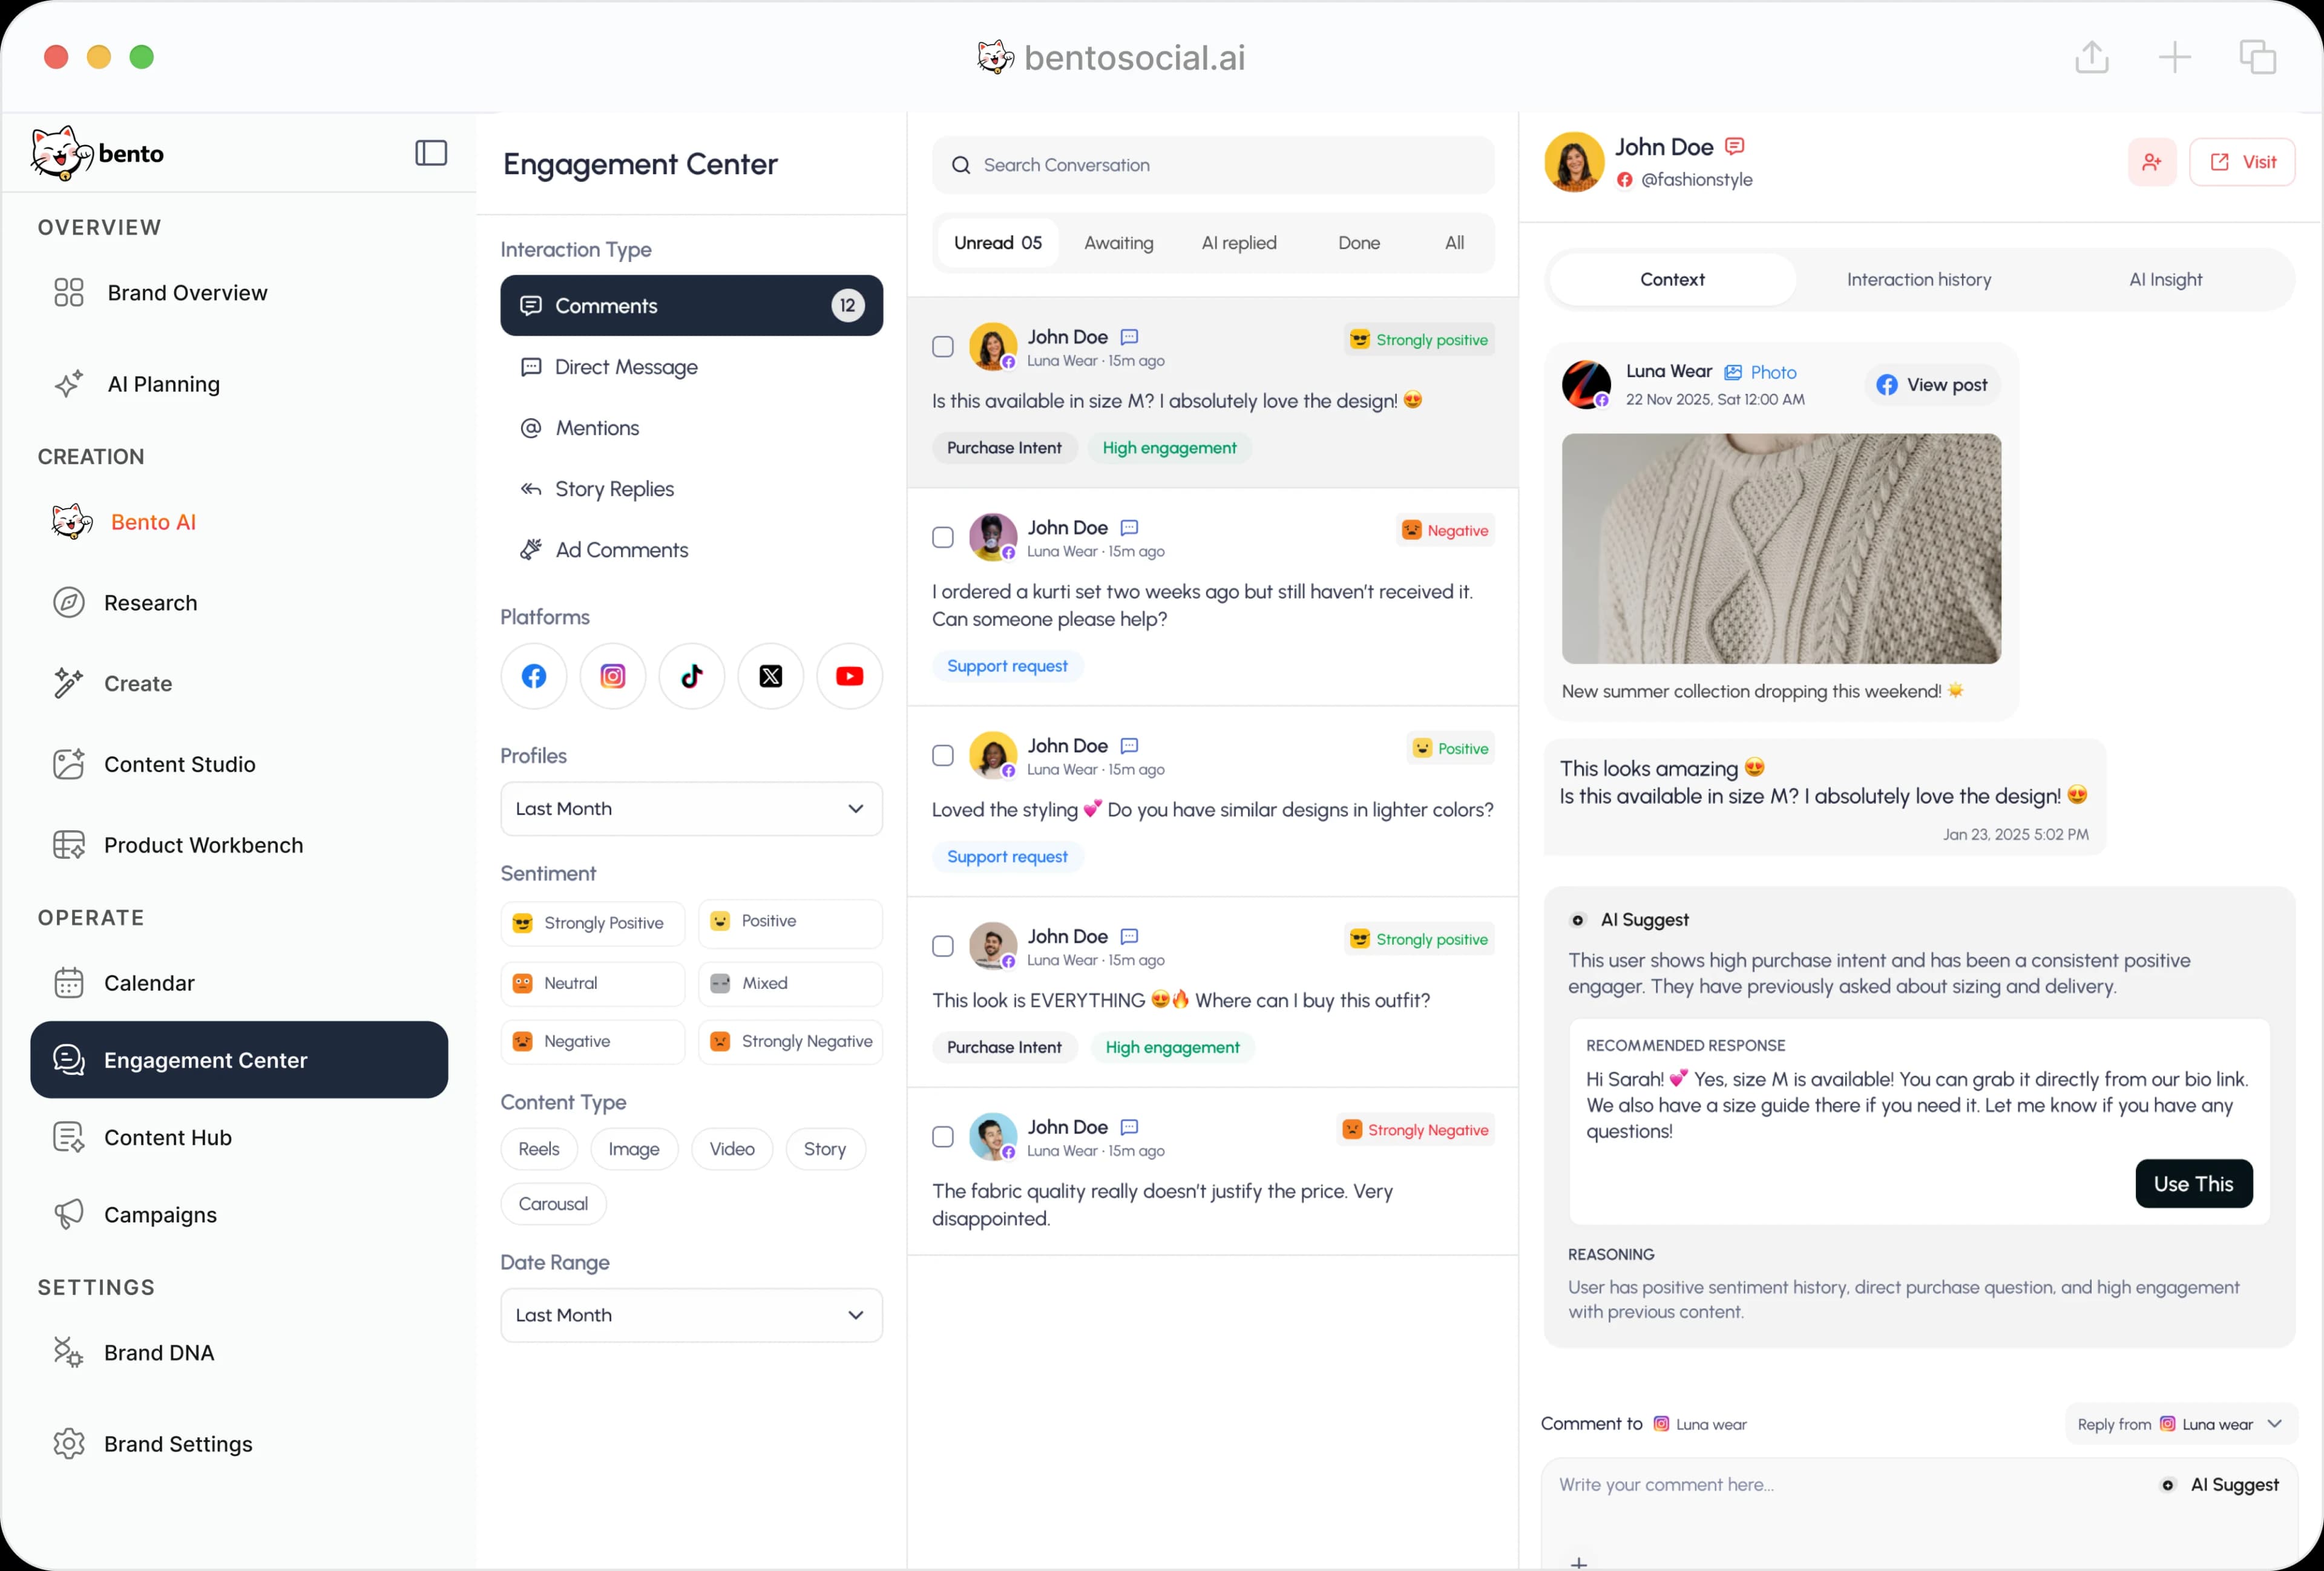Select the Ad Comments interaction type
Screen dimensions: 2324x1571
coord(692,550)
